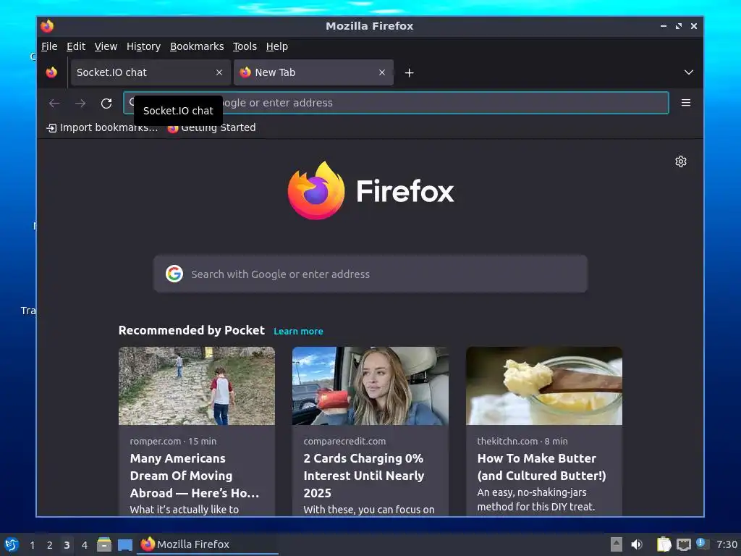Image resolution: width=741 pixels, height=556 pixels.
Task: Click the Google logo in search box
Action: 174,274
